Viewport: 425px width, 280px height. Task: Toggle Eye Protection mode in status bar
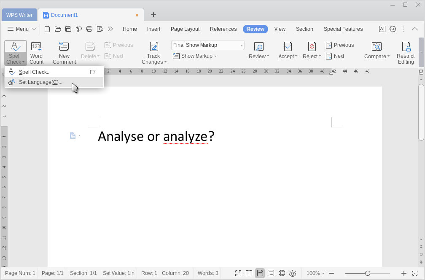293,273
